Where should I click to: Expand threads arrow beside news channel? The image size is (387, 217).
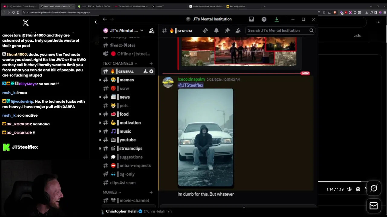tap(100, 97)
